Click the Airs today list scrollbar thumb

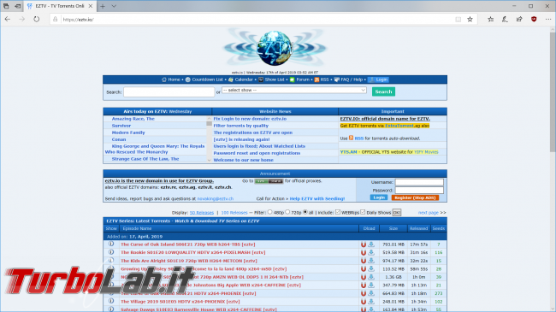point(209,124)
